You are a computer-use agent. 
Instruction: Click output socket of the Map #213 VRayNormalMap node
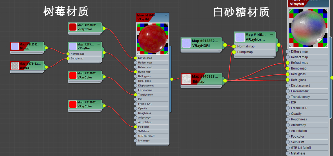(x=104, y=53)
